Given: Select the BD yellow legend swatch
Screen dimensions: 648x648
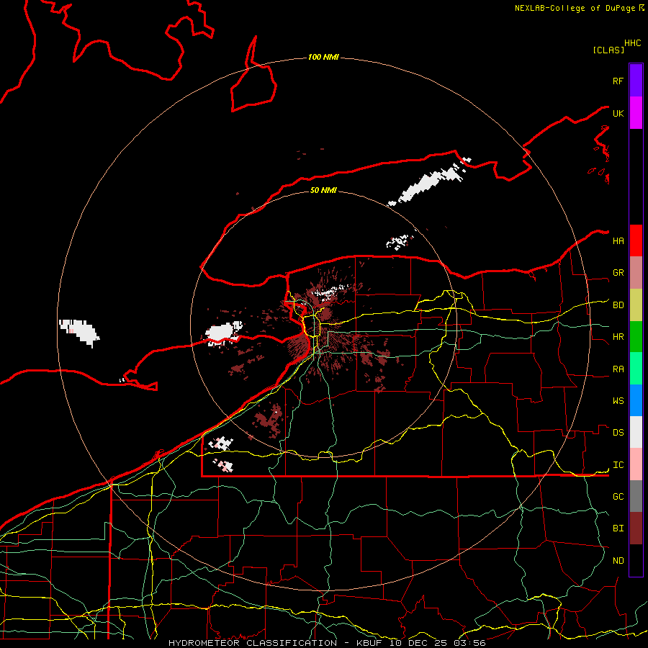Looking at the screenshot, I should pyautogui.click(x=636, y=305).
